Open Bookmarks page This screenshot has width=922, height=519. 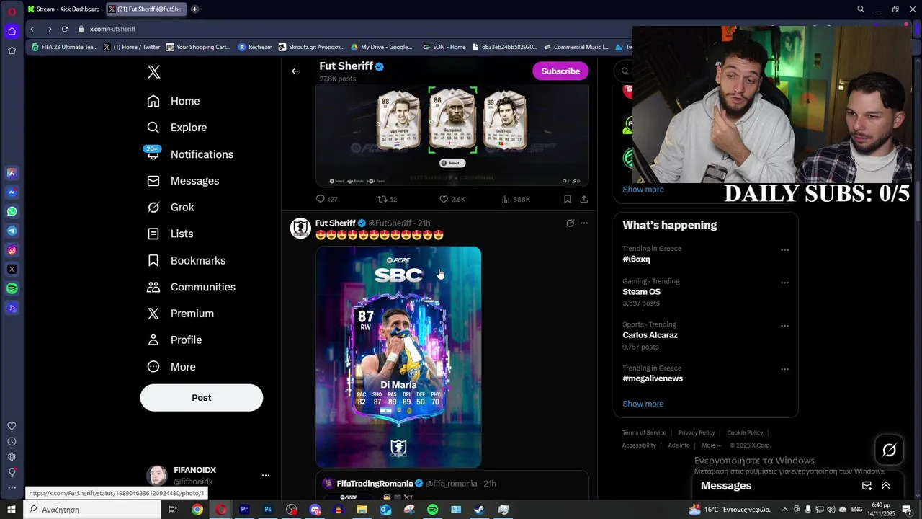click(x=186, y=260)
